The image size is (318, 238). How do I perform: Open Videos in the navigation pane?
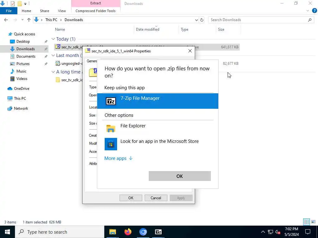coord(22,79)
